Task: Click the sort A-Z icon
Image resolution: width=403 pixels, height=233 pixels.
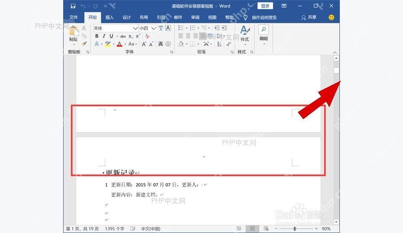Action: 219,44
